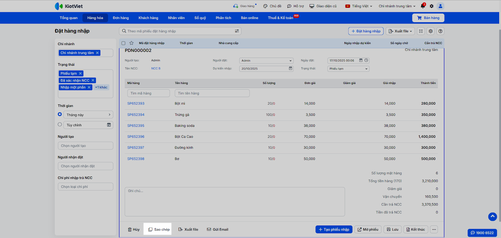Viewport: 501px width, 238px height.
Task: Click Xuất file in the bottom action bar
Action: tap(188, 230)
